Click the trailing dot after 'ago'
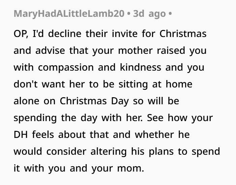236x185 pixels. click(x=170, y=14)
